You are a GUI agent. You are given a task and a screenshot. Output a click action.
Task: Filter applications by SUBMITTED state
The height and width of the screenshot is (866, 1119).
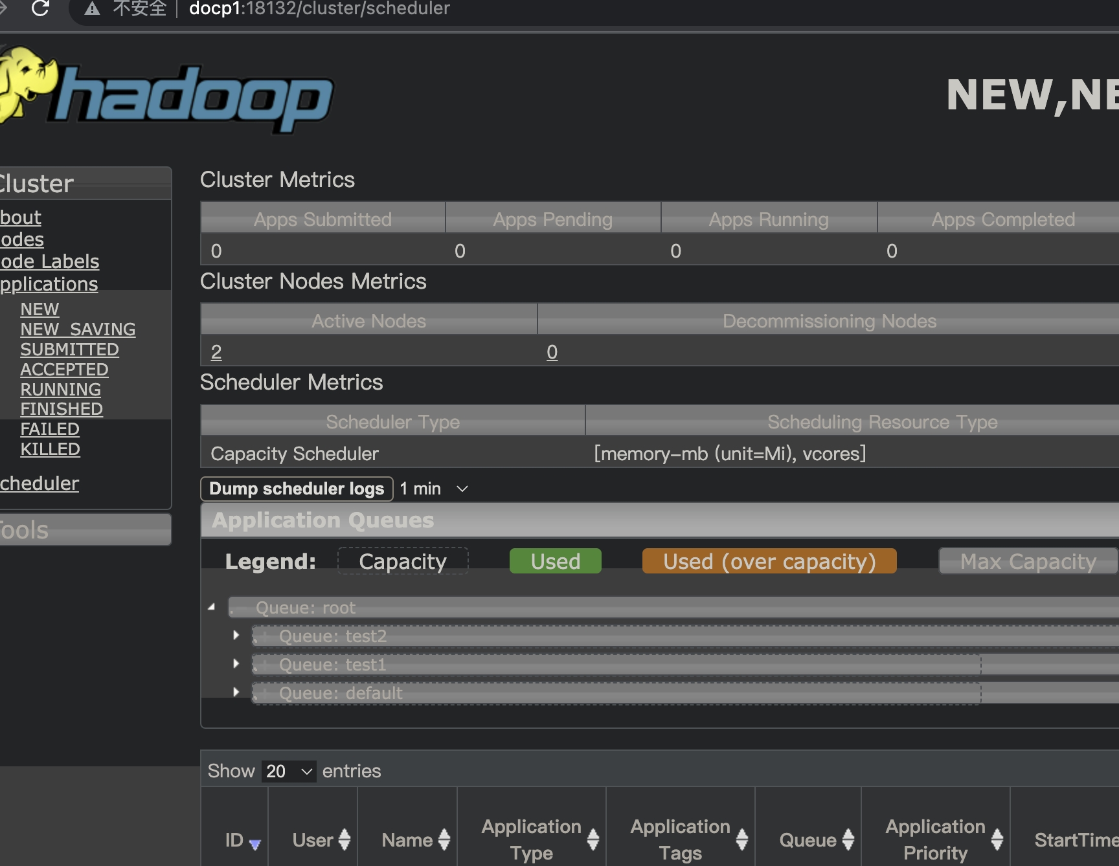(69, 350)
